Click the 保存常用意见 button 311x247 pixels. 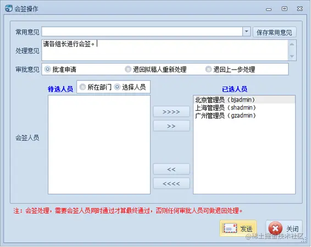pyautogui.click(x=275, y=32)
